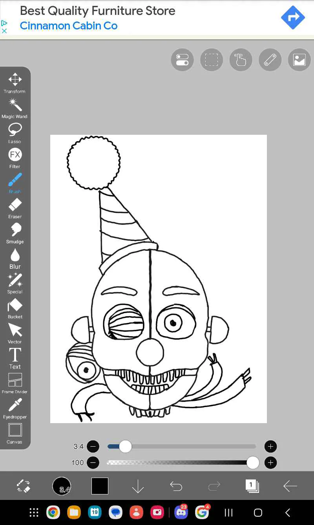The image size is (314, 525).
Task: Open the Messages app in taskbar
Action: coord(115,512)
